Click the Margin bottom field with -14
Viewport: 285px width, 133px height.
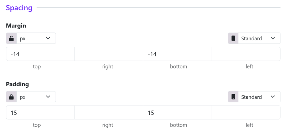tap(177, 54)
